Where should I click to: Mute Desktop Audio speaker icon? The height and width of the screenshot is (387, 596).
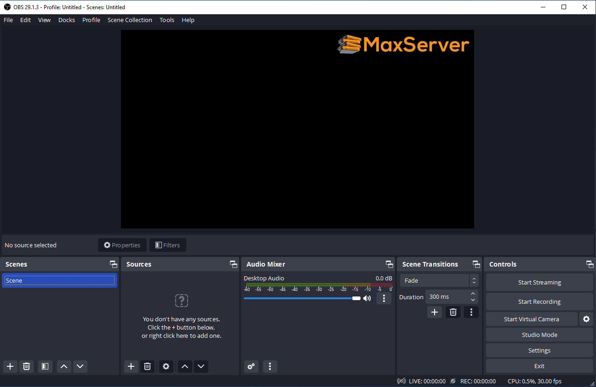coord(367,298)
